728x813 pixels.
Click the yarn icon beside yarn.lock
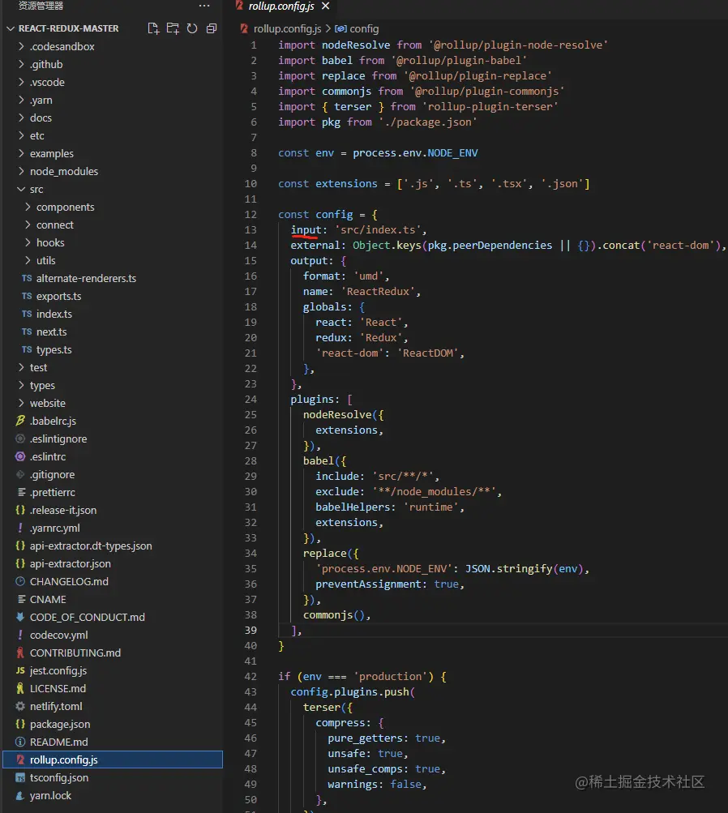coord(20,795)
